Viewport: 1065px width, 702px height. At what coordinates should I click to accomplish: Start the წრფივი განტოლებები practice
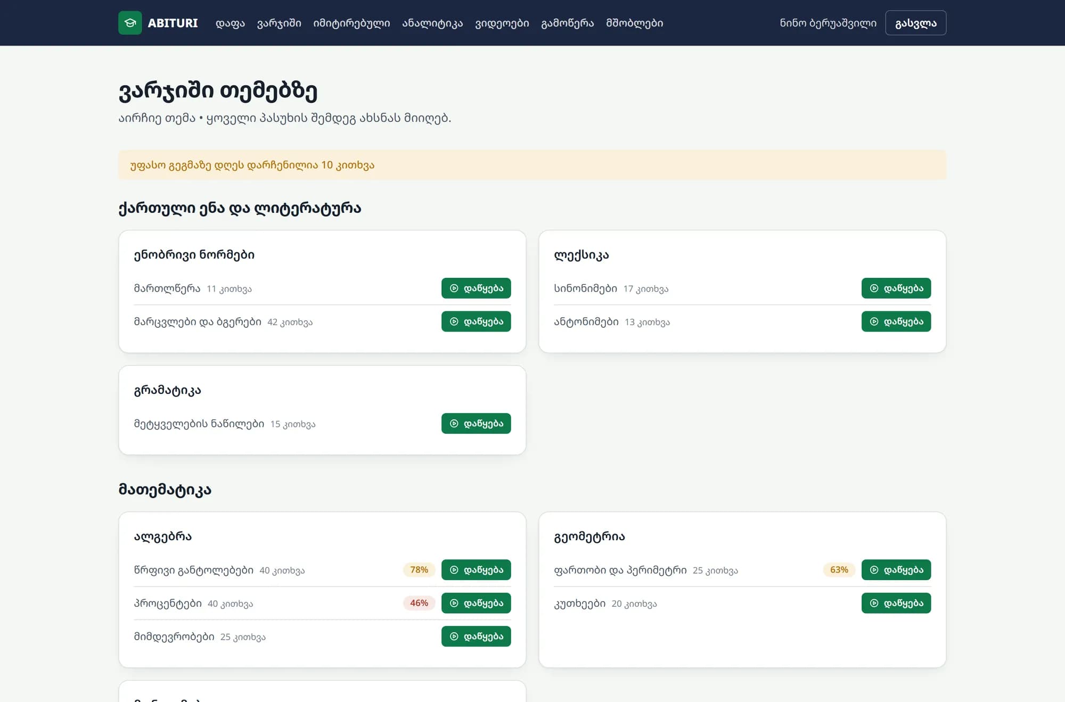point(476,570)
